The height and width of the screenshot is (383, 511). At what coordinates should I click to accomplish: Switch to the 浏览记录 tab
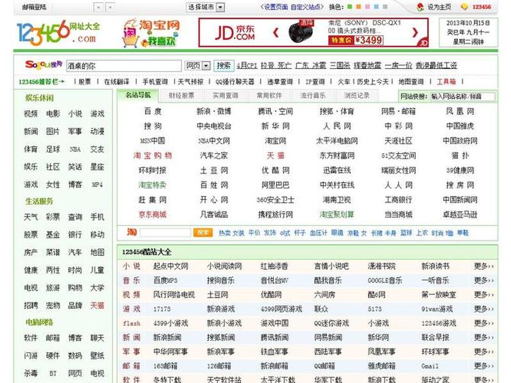click(357, 96)
